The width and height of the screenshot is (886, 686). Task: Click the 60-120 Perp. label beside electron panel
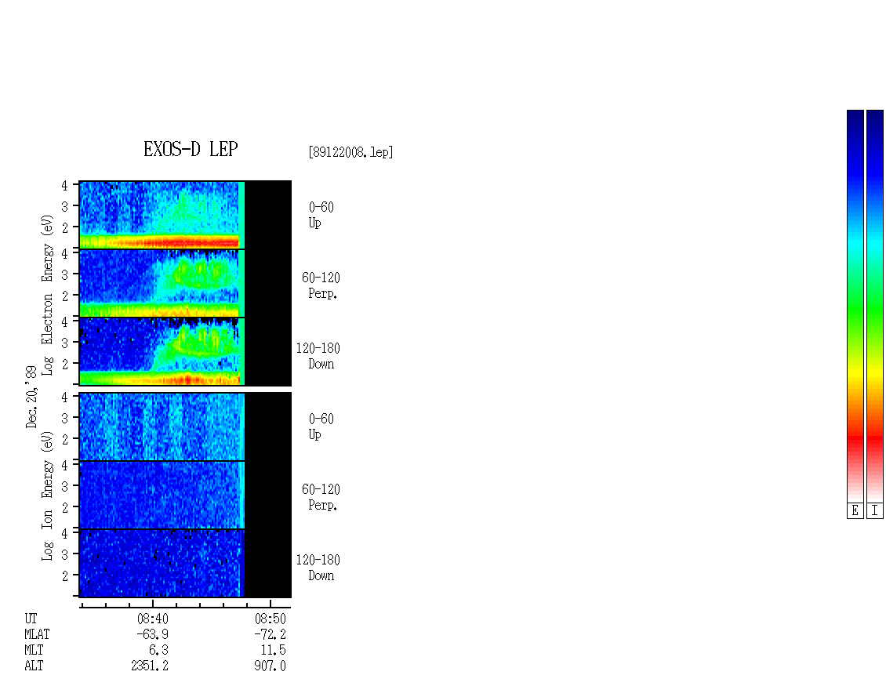click(x=321, y=285)
